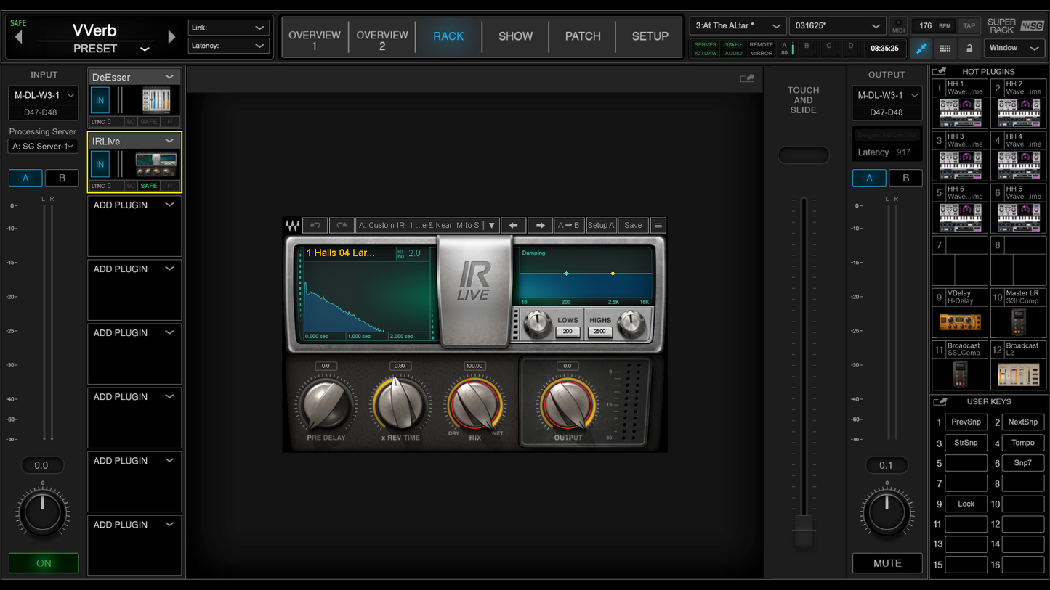Load previous preset with plugin left arrow
1050x590 pixels.
(x=513, y=226)
